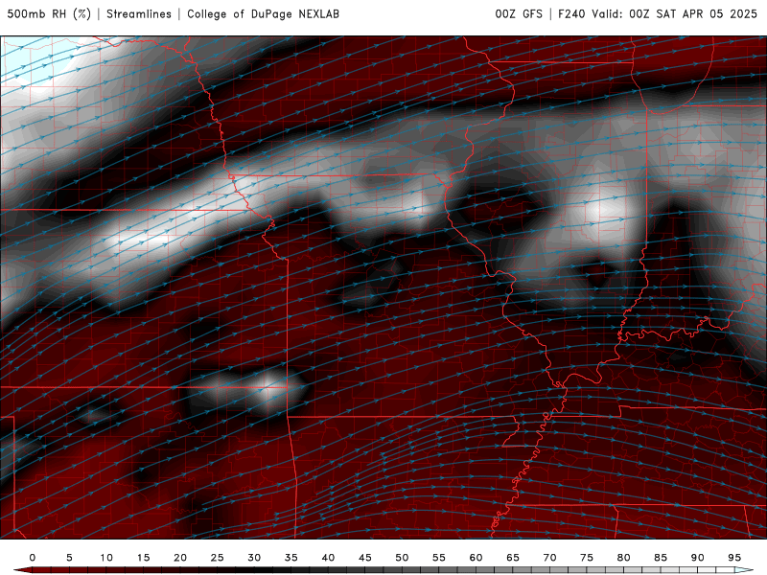
Task: Click the 20 label on the legend
Action: (180, 558)
